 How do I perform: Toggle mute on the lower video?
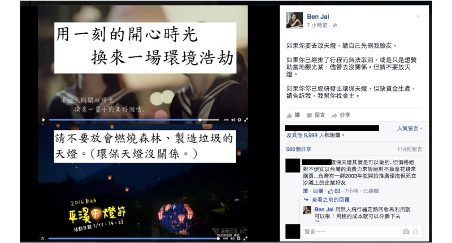coord(232,238)
